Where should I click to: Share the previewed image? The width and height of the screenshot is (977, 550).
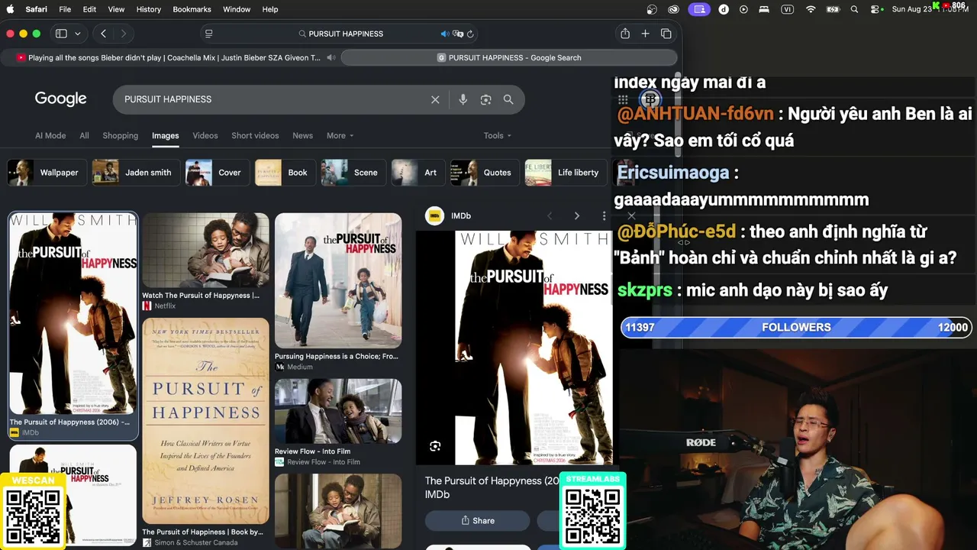point(478,521)
